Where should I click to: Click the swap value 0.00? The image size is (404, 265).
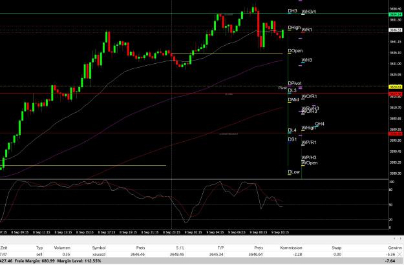click(x=337, y=255)
